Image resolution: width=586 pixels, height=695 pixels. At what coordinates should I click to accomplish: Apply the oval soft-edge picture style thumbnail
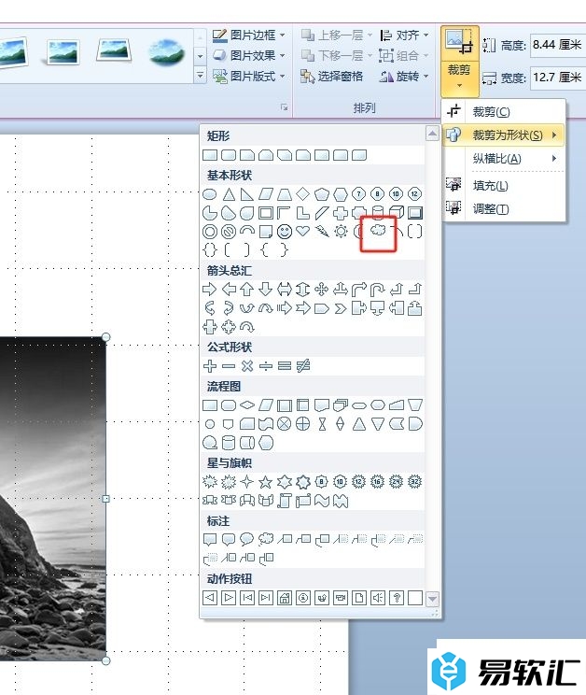click(x=166, y=53)
